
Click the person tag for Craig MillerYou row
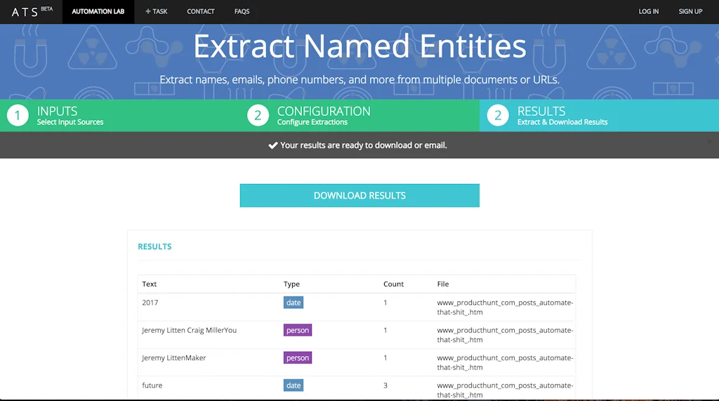point(297,330)
